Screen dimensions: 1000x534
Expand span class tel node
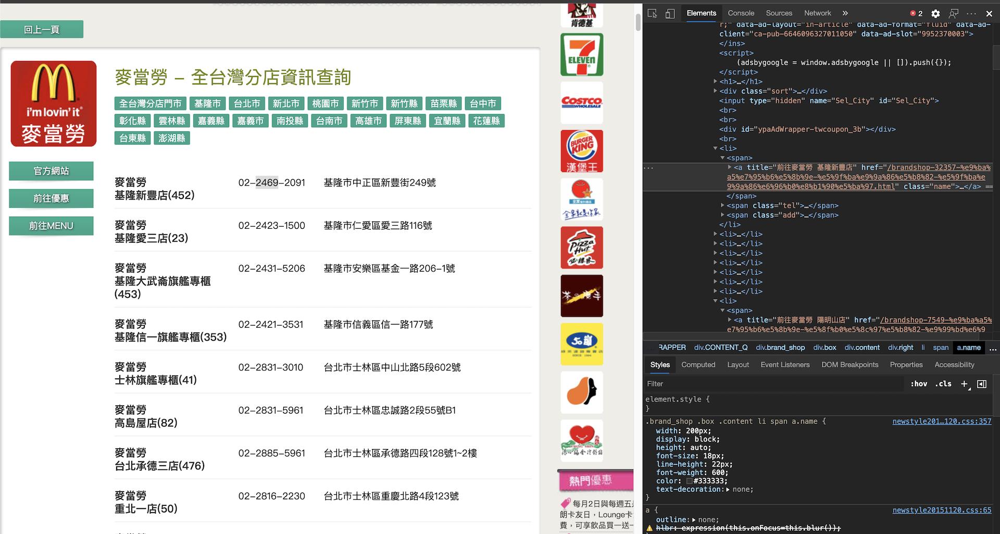722,206
